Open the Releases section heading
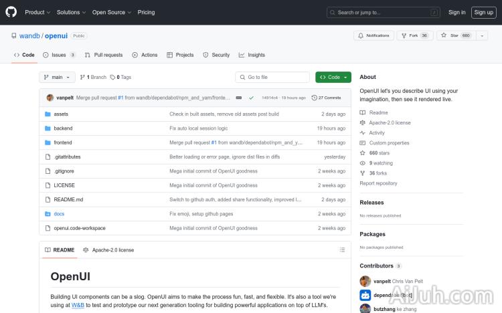502x313 pixels. click(371, 203)
